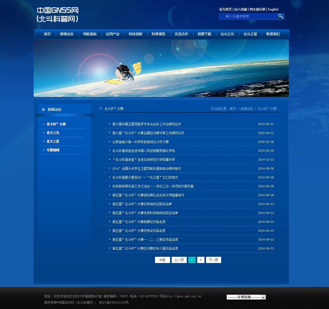The image size is (329, 309).
Task: Open the 导航系统 navigation tab
Action: tap(90, 34)
